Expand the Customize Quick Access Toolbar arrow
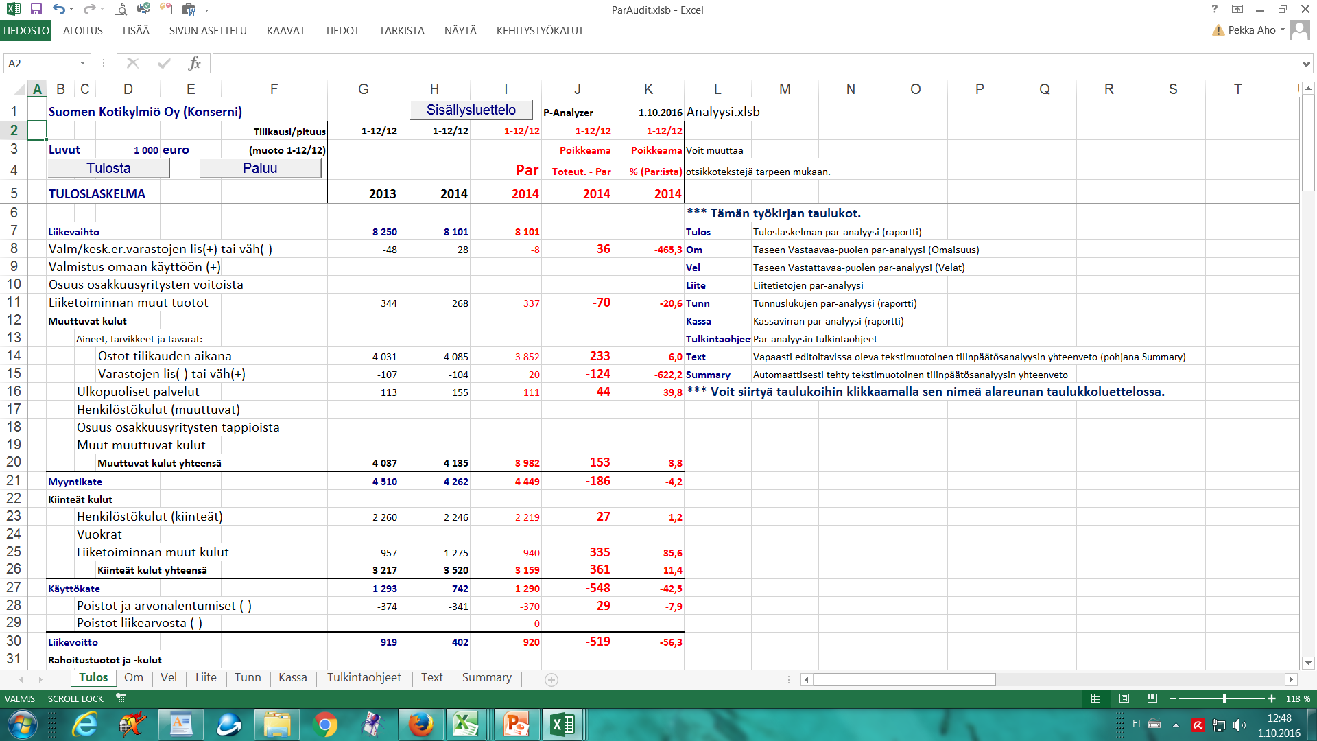Screen dimensions: 1317x741 pyautogui.click(x=206, y=10)
